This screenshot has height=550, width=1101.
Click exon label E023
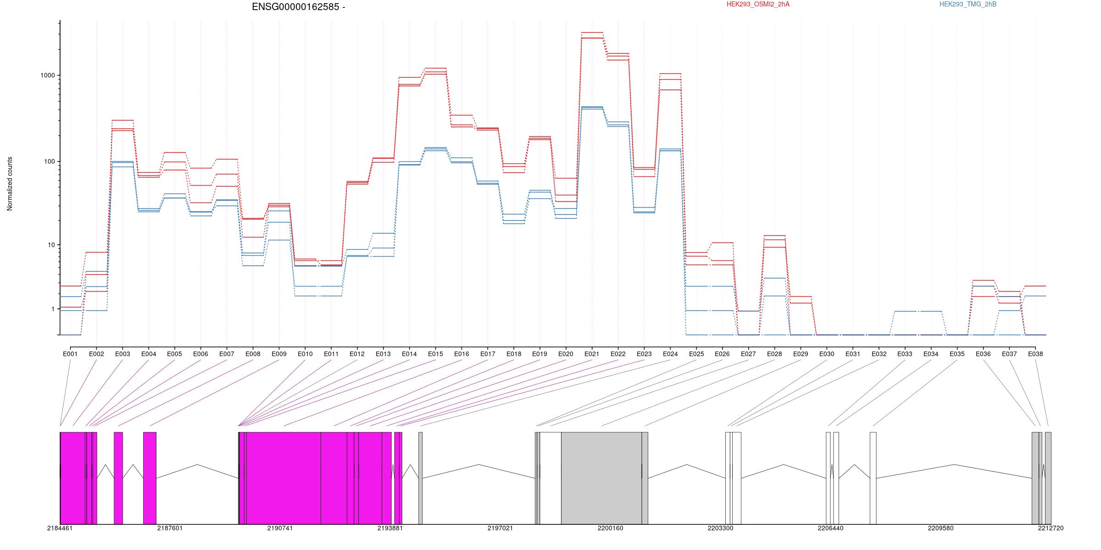click(x=644, y=354)
